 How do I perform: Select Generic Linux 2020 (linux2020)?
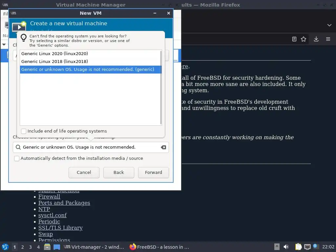[x=91, y=54]
